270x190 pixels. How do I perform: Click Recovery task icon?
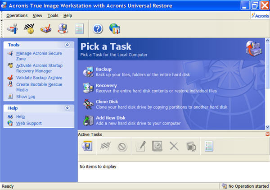pyautogui.click(x=89, y=88)
